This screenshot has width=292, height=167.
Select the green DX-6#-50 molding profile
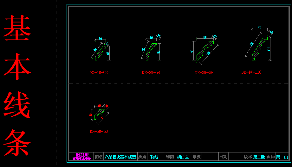[99, 113]
